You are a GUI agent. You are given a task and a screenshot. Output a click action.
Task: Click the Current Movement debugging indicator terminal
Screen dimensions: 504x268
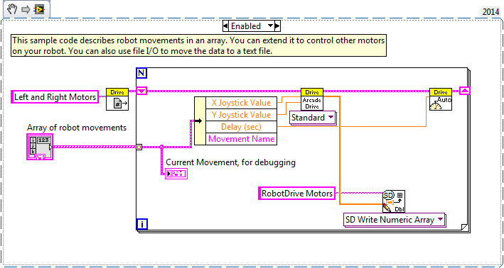pos(176,174)
